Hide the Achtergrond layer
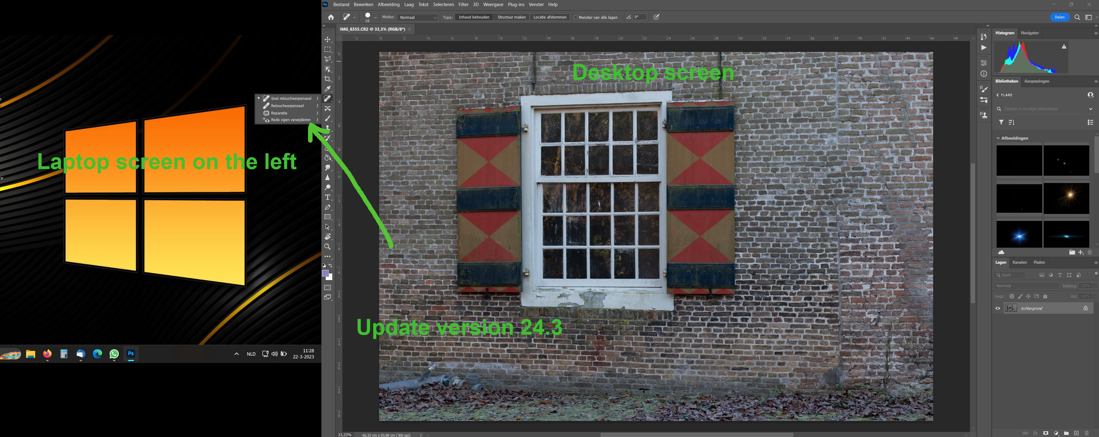The image size is (1099, 437). point(998,308)
